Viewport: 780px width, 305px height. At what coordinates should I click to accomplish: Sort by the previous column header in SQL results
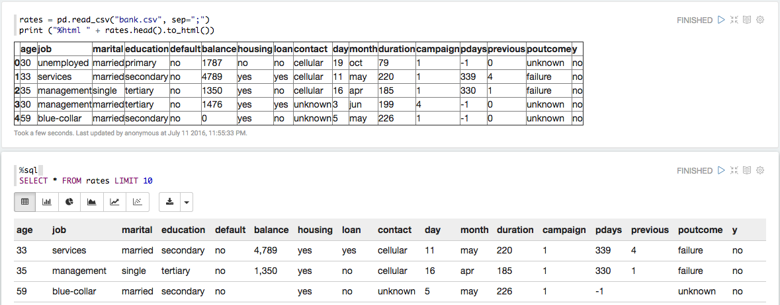pos(650,230)
